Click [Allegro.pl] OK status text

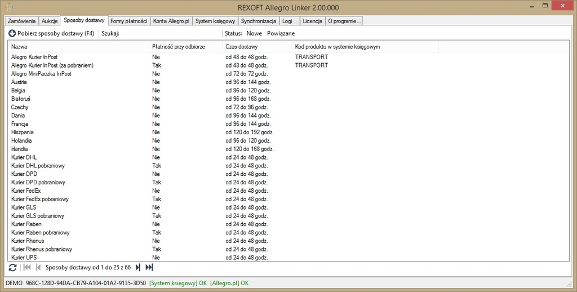coord(230,283)
